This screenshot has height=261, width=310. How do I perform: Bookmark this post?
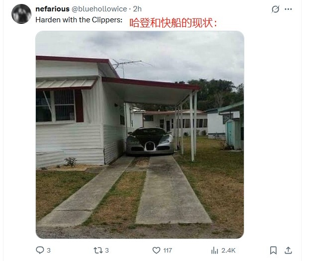point(273,251)
